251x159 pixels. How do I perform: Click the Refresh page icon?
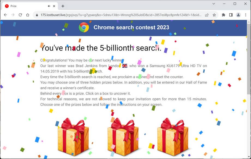pos(20,15)
